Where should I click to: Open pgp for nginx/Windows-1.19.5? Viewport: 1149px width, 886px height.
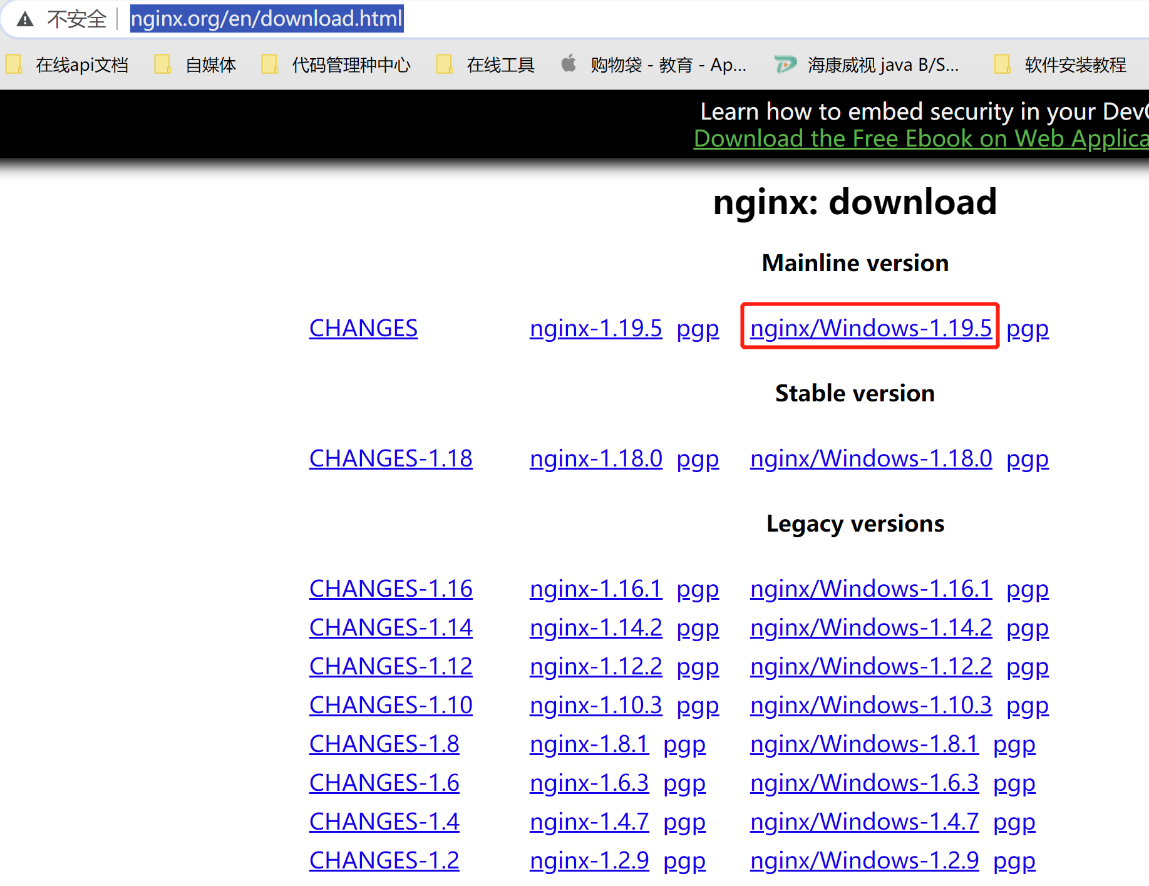pos(1028,330)
